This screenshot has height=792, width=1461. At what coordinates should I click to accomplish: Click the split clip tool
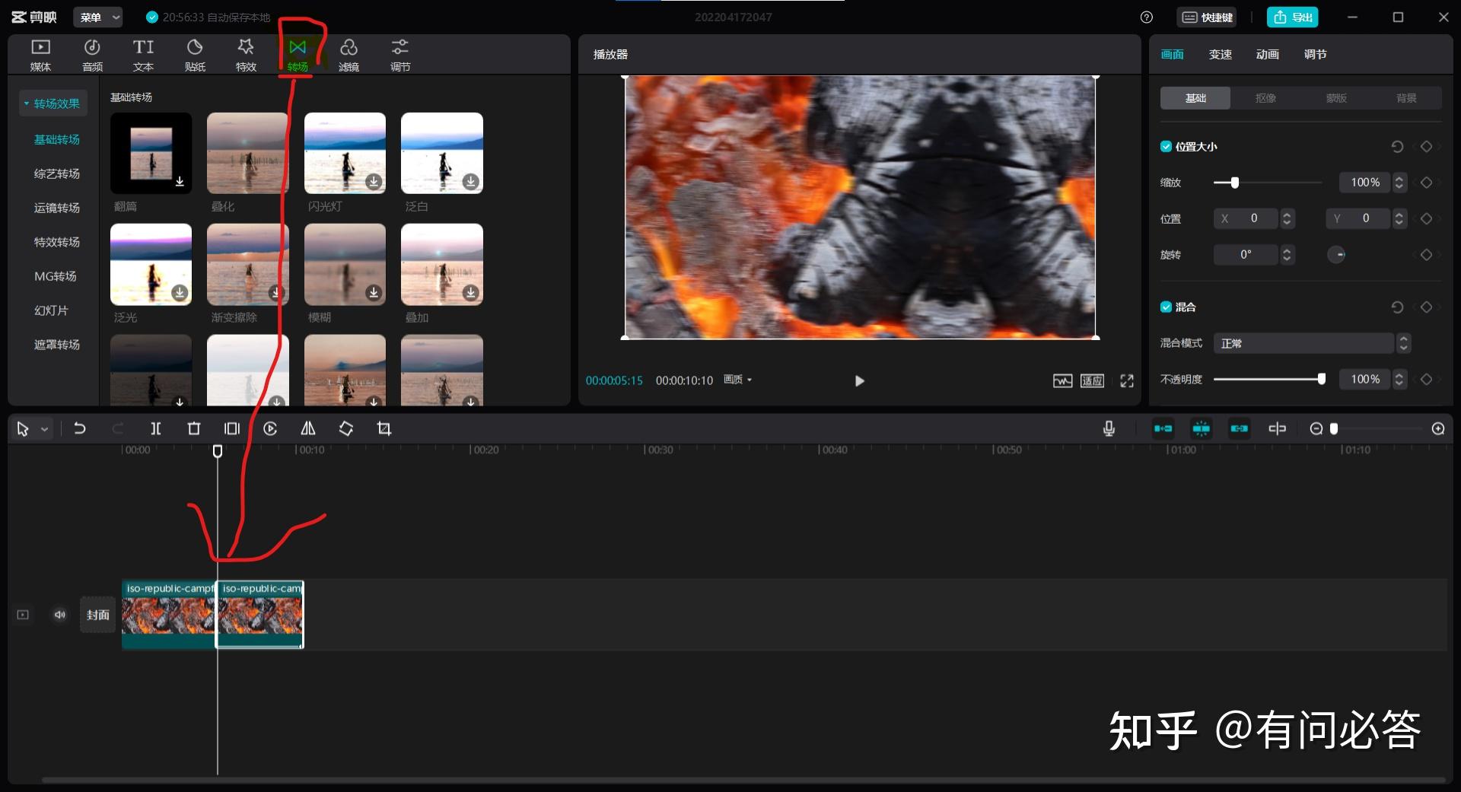pyautogui.click(x=155, y=428)
